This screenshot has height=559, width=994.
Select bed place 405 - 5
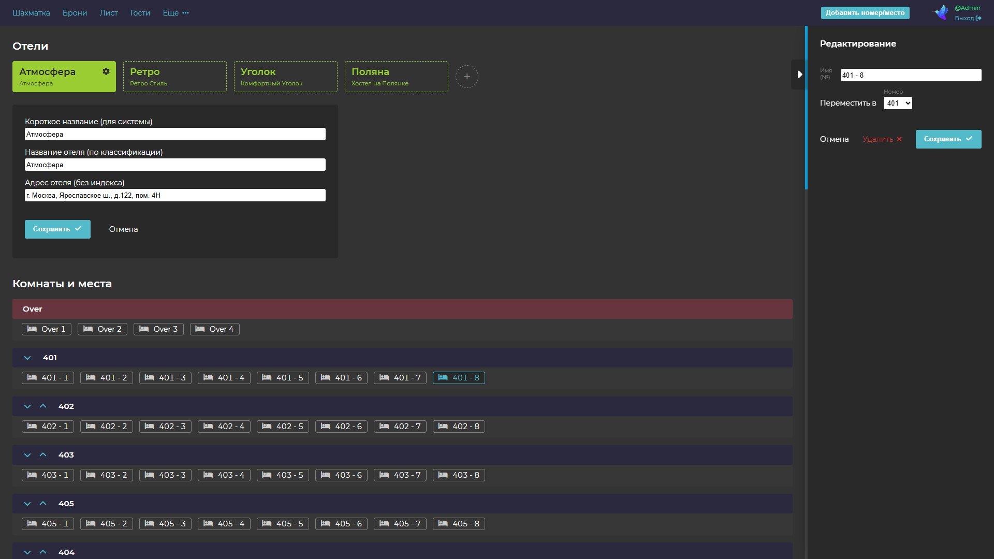283,524
